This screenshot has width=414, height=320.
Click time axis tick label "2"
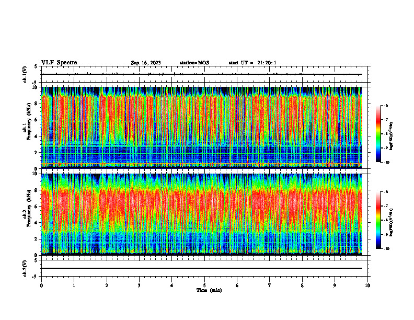107,285
